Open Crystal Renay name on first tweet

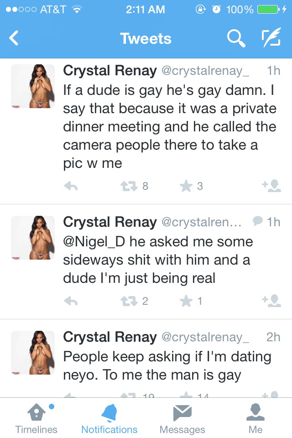click(110, 71)
